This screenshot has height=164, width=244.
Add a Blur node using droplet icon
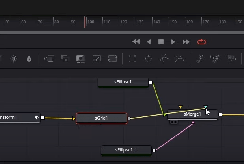point(29,59)
